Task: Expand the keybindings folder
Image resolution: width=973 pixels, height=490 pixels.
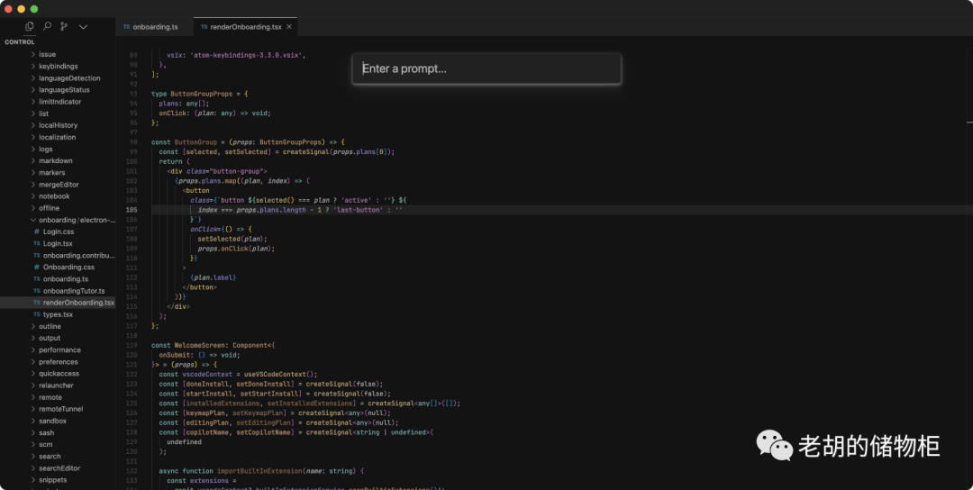Action: [x=58, y=67]
